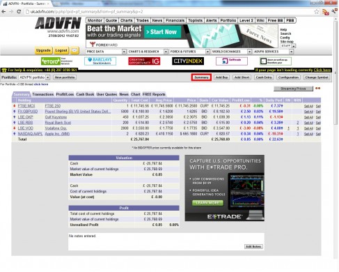Click the Edit Notes button

pos(253,246)
